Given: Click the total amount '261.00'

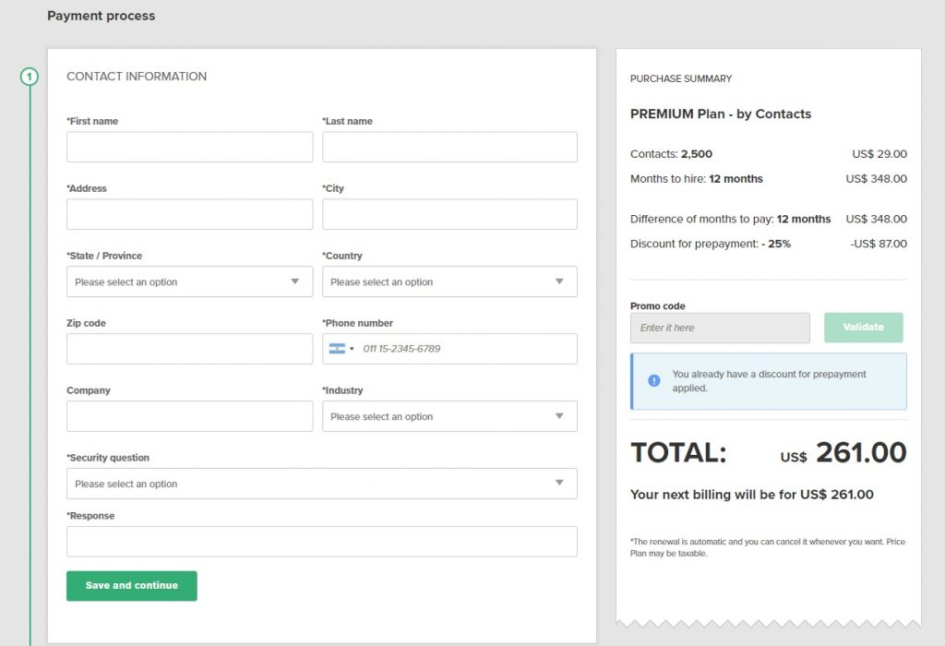Looking at the screenshot, I should (861, 452).
